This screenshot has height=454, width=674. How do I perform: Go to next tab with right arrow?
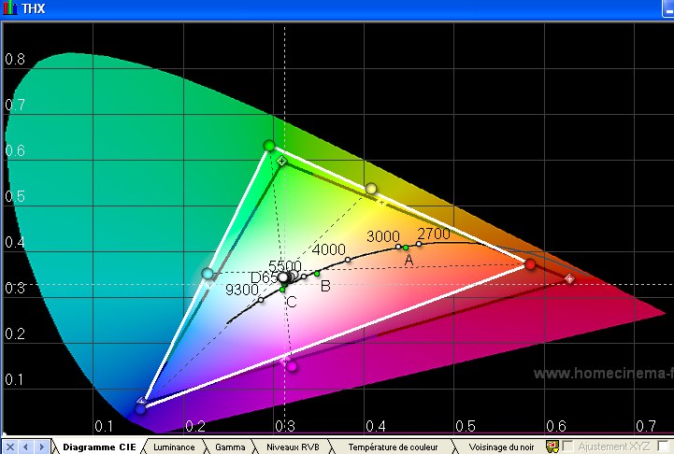click(41, 447)
